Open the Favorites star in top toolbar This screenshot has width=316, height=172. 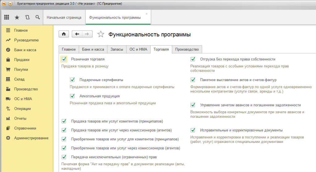[17, 18]
